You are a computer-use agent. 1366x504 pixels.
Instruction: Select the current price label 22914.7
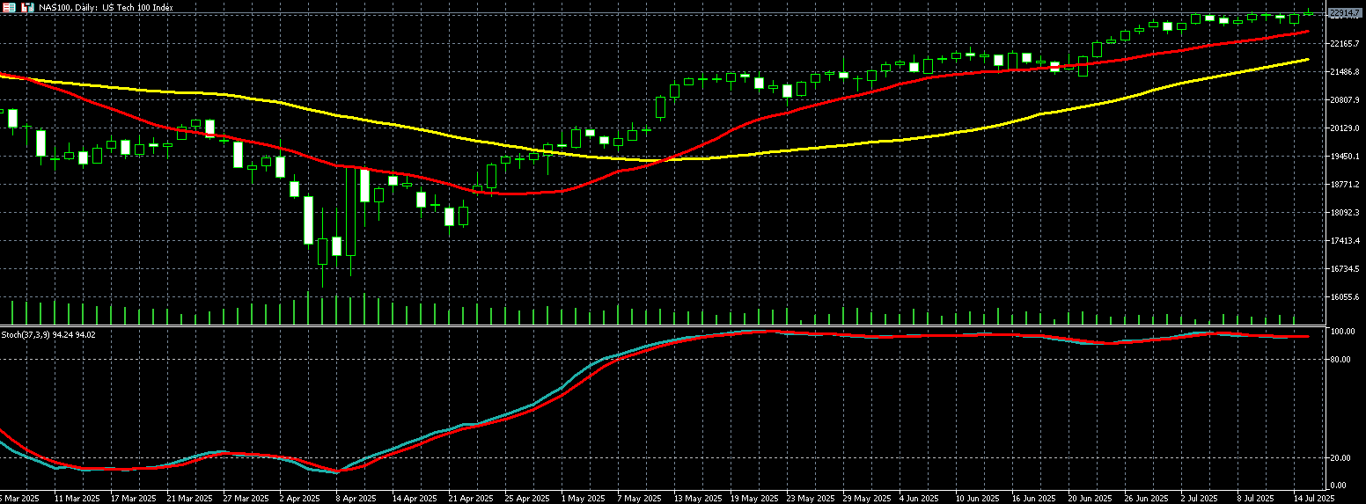click(1345, 13)
